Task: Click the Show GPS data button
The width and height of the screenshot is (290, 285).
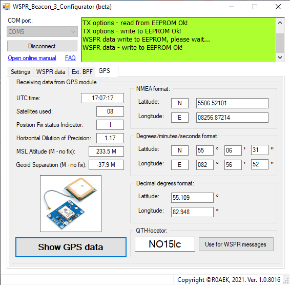Action: click(71, 247)
